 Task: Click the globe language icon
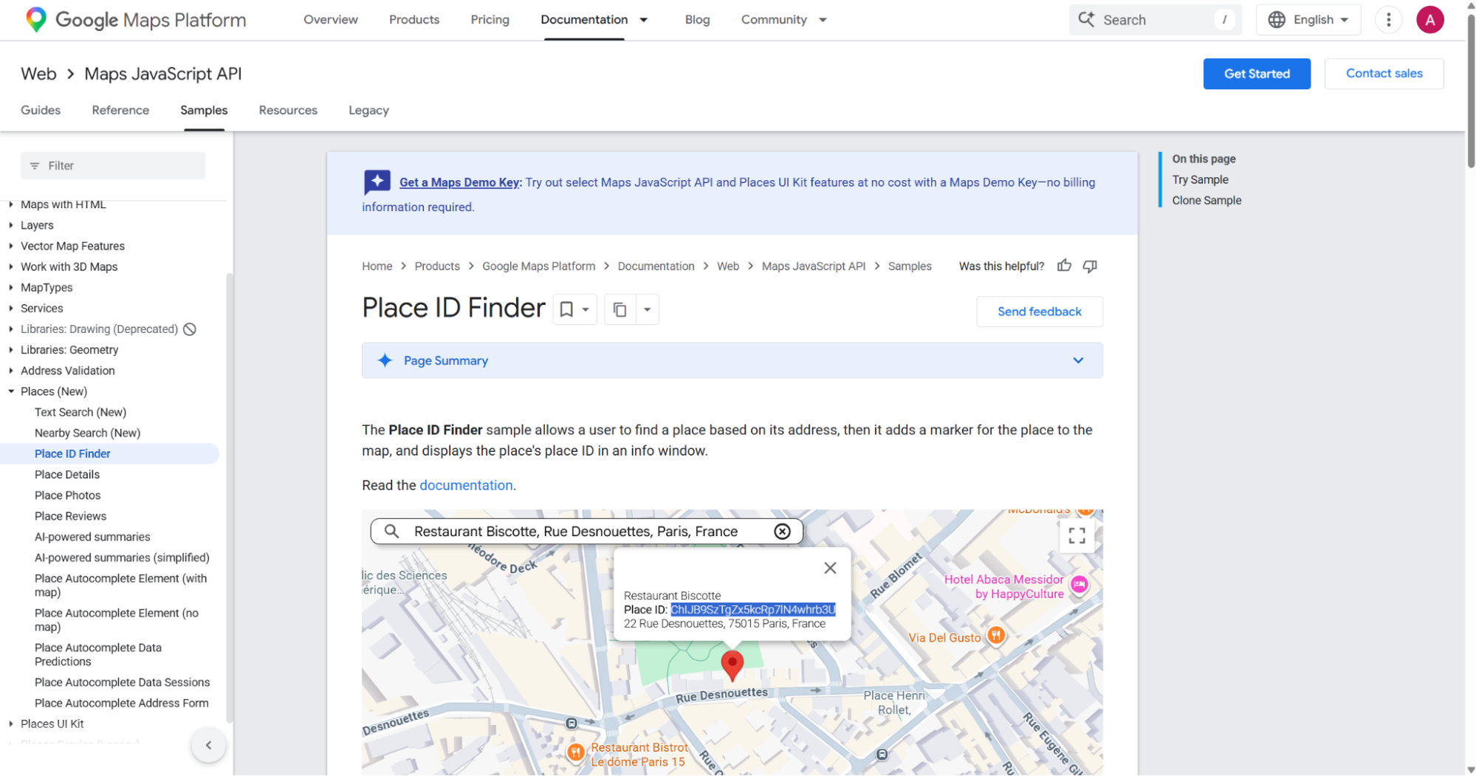pyautogui.click(x=1277, y=20)
